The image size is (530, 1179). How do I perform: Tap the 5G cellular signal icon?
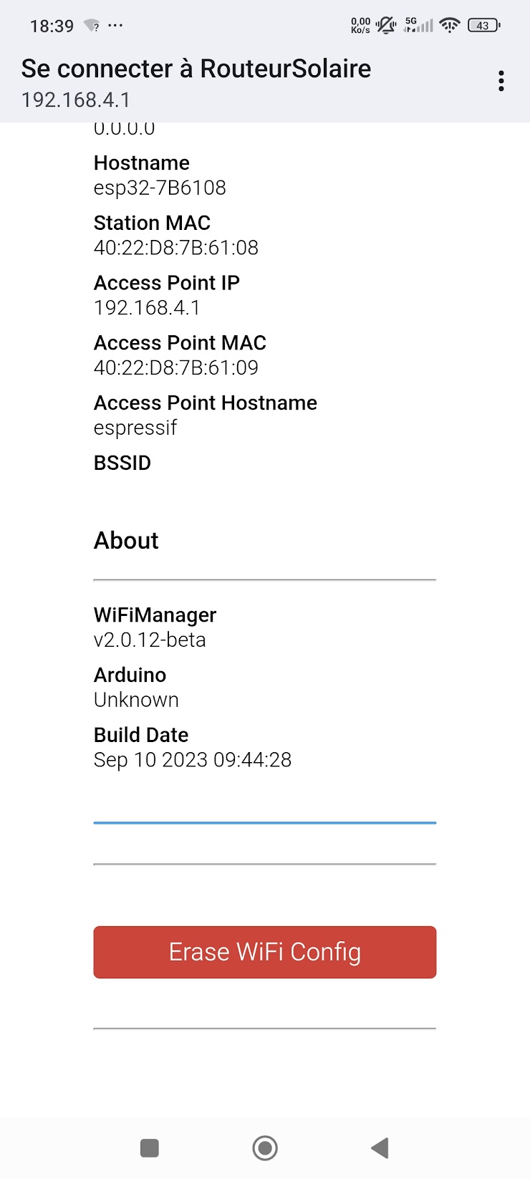[419, 24]
